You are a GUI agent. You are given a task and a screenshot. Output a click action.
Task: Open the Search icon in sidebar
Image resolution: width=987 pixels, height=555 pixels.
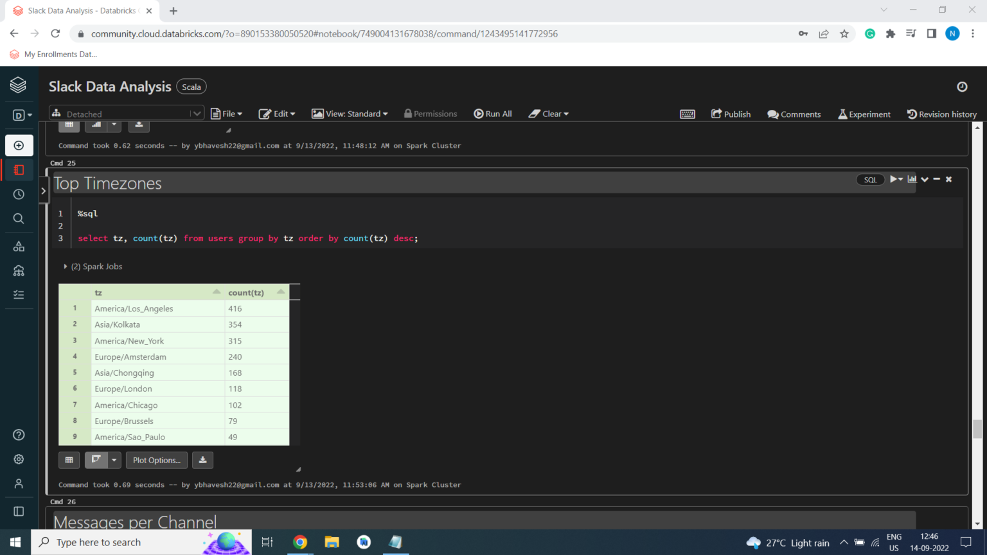tap(19, 218)
